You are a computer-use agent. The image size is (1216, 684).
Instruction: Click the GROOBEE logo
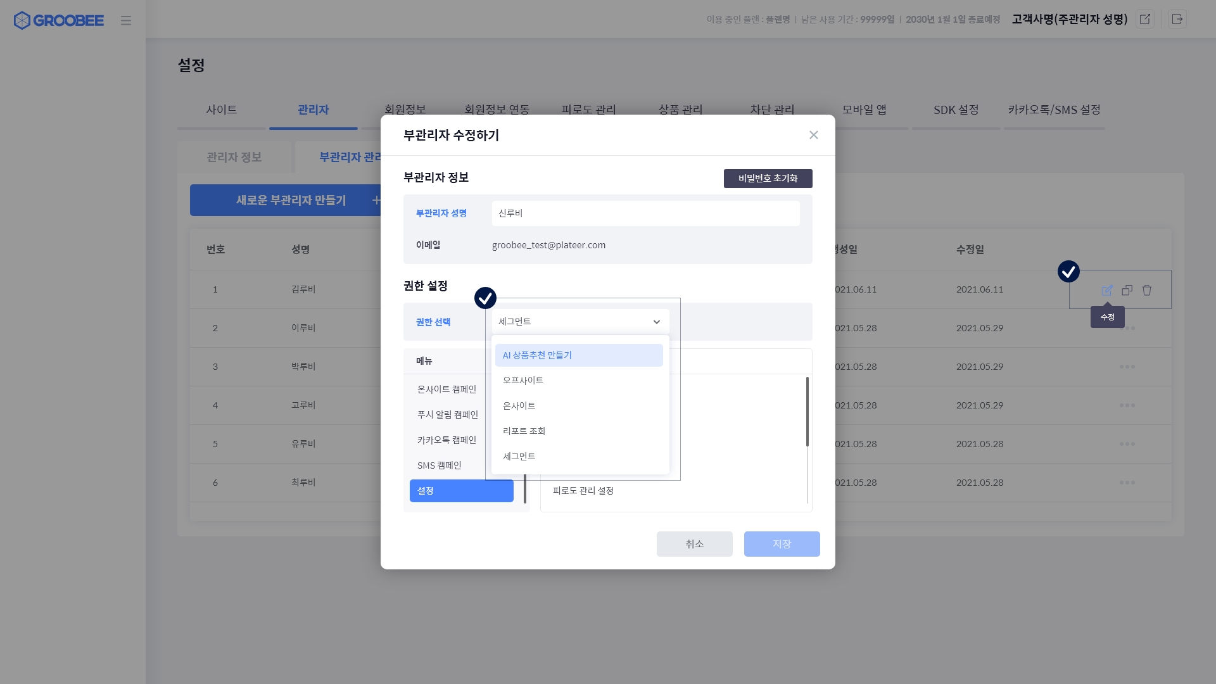point(59,20)
